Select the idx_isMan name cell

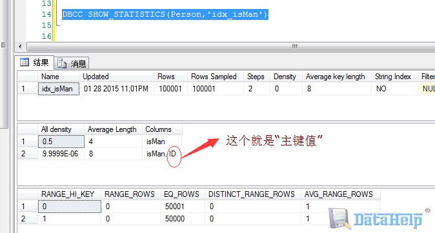click(x=59, y=89)
